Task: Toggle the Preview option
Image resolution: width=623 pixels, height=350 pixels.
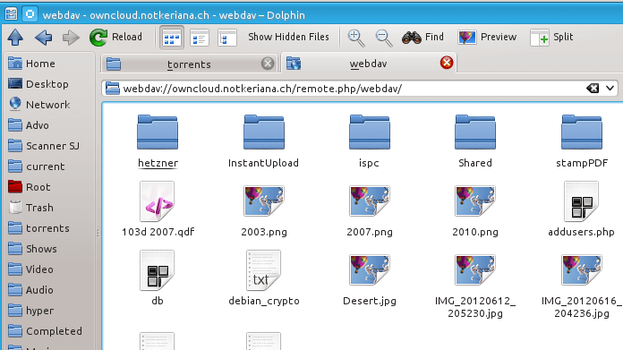Action: (487, 38)
